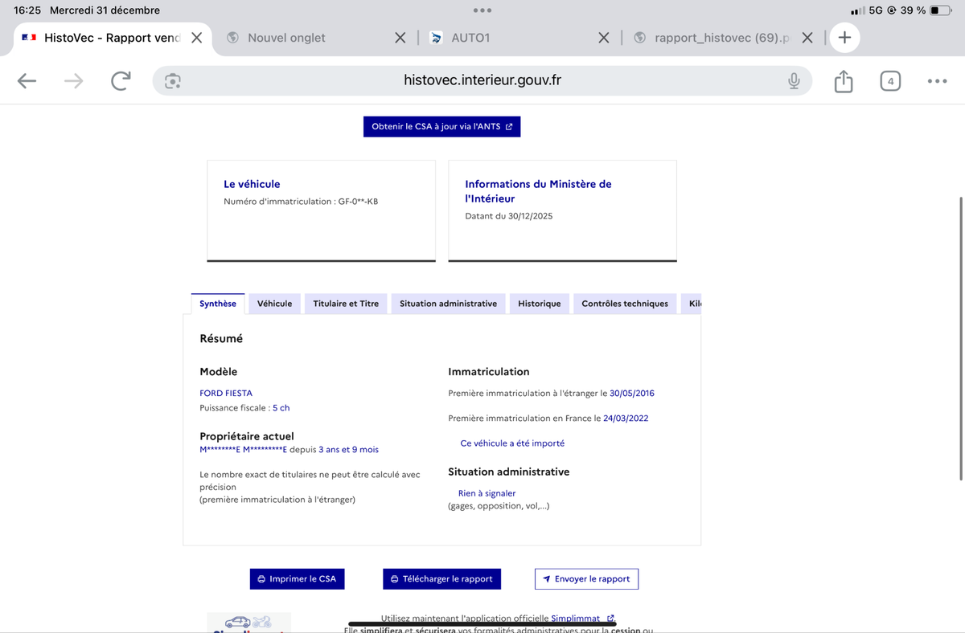Open the Véhicule tab
Image resolution: width=965 pixels, height=633 pixels.
274,304
